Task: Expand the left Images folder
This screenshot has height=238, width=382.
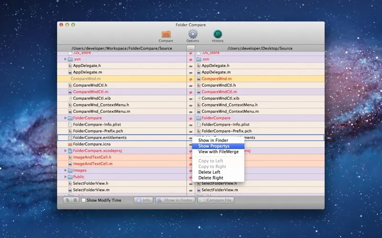Action: (65, 170)
